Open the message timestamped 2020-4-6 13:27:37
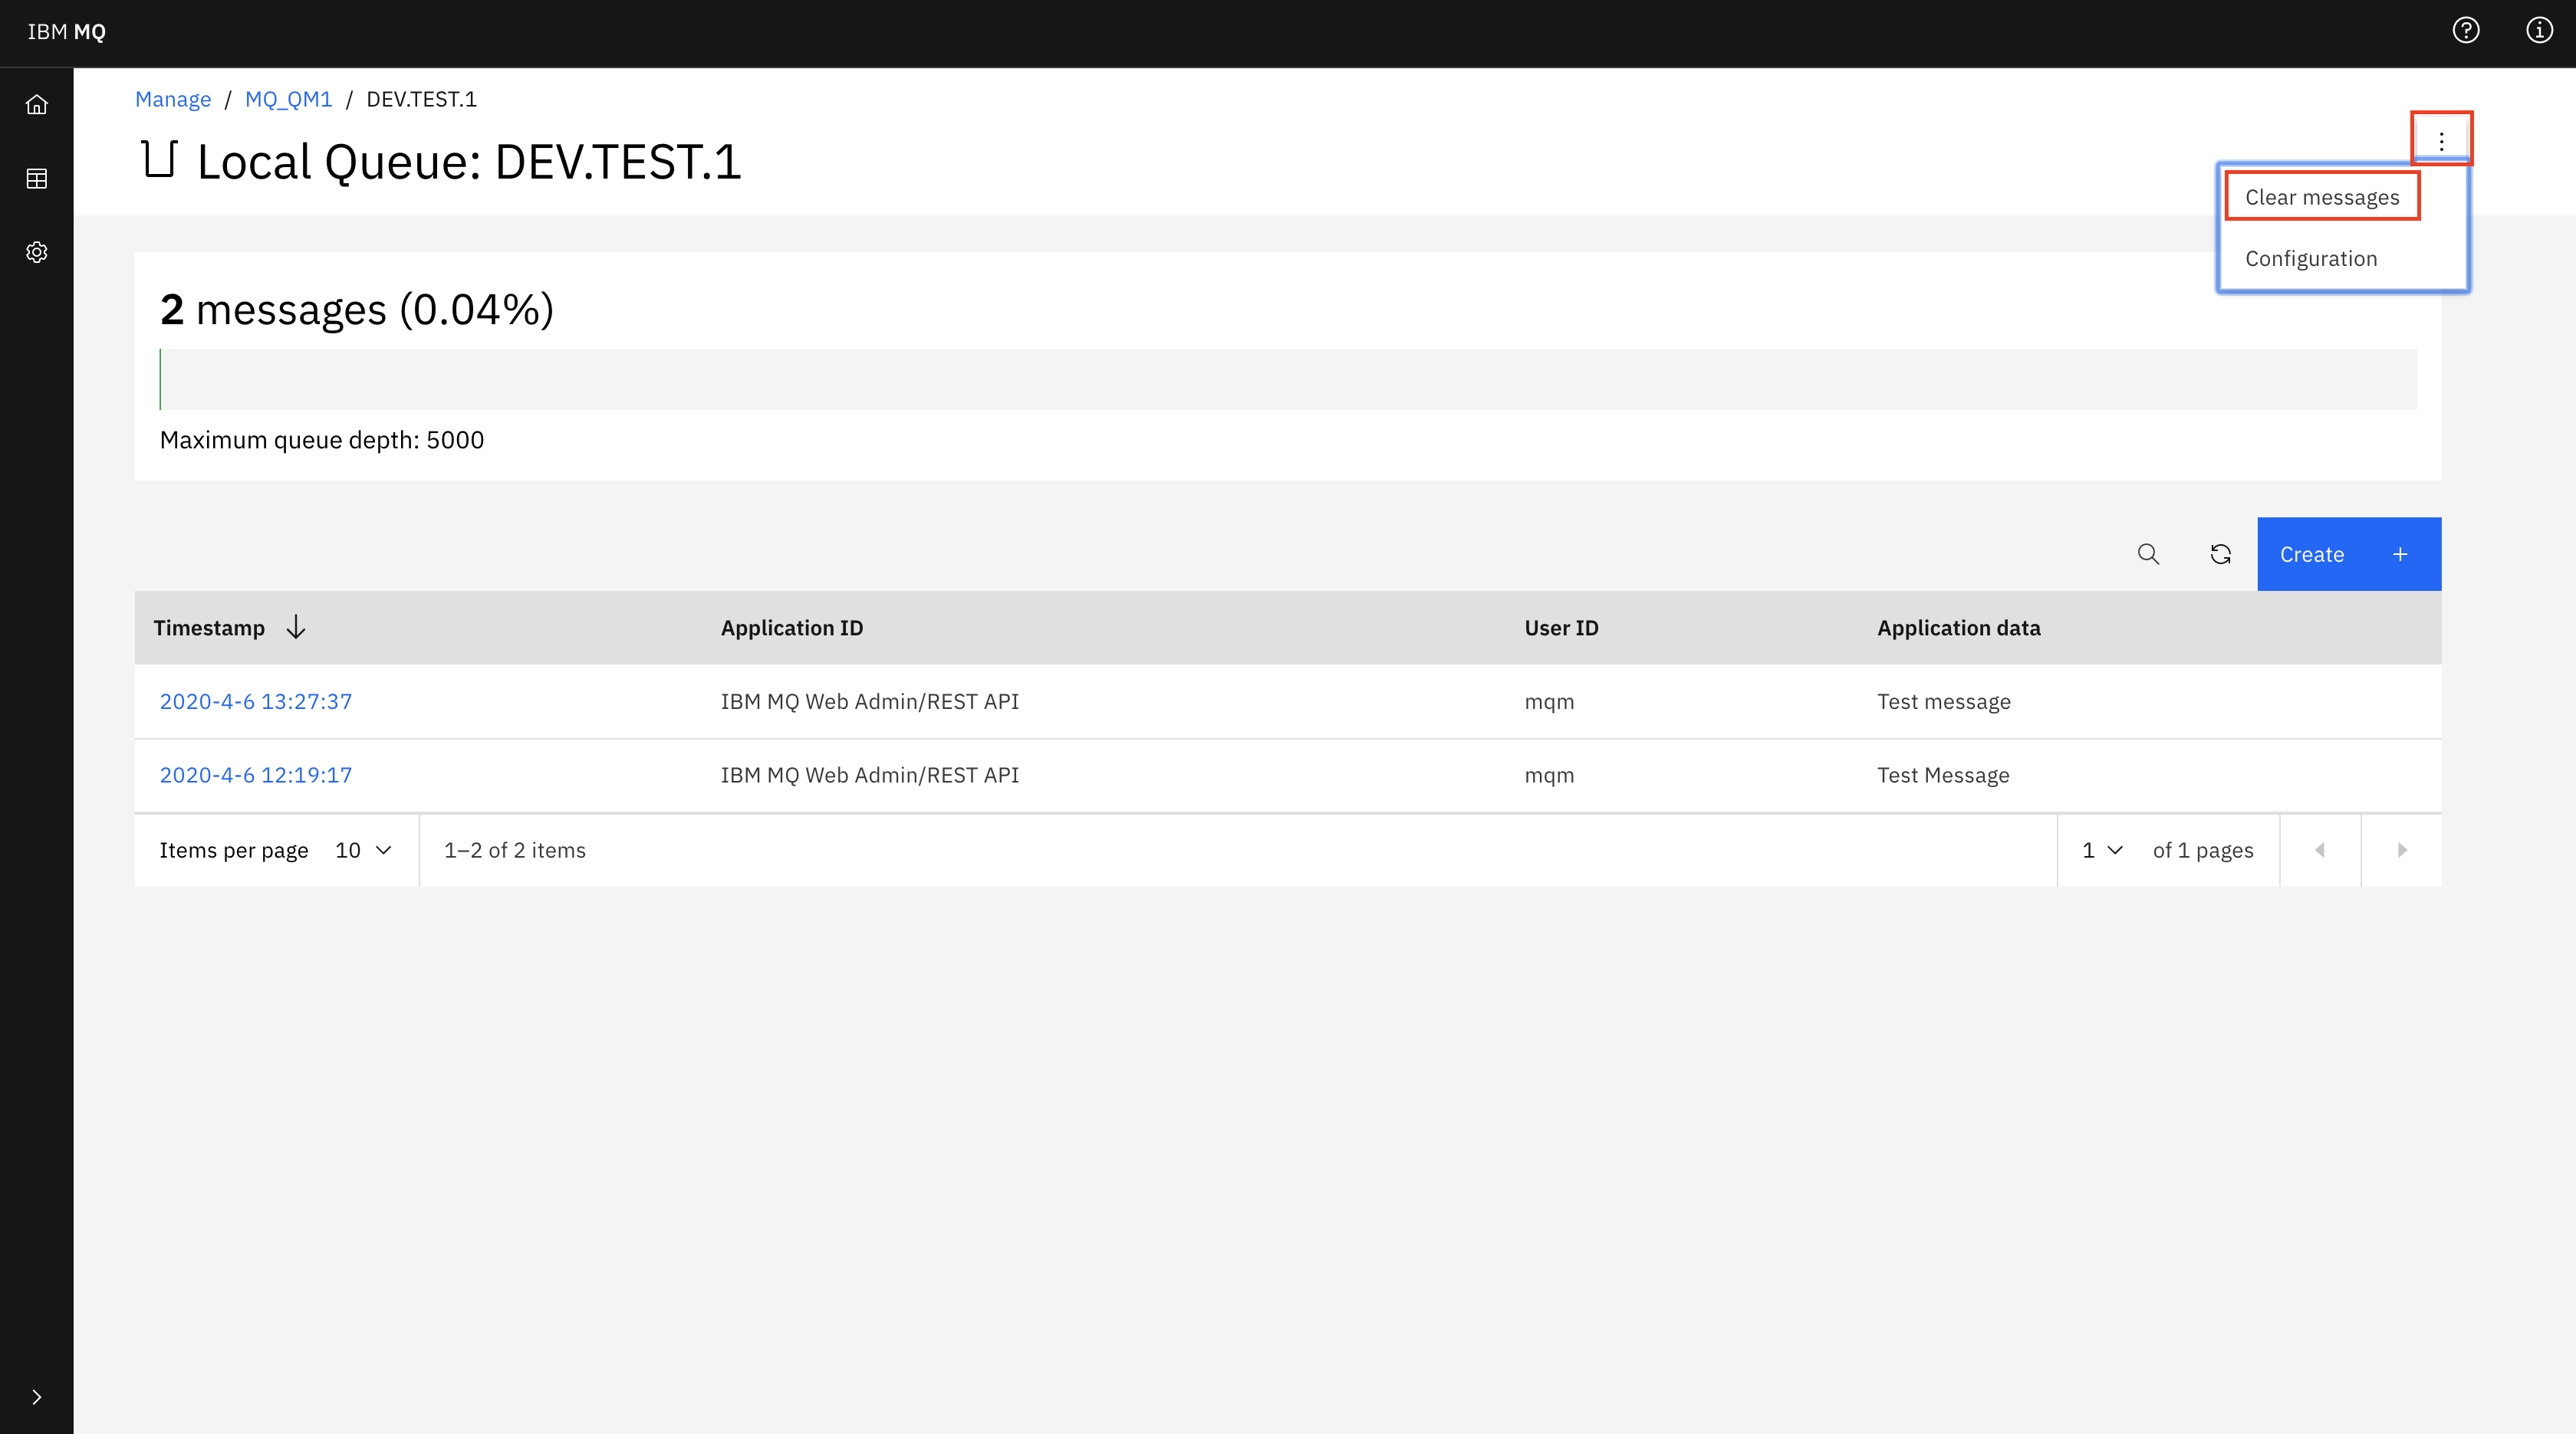2576x1434 pixels. point(255,701)
